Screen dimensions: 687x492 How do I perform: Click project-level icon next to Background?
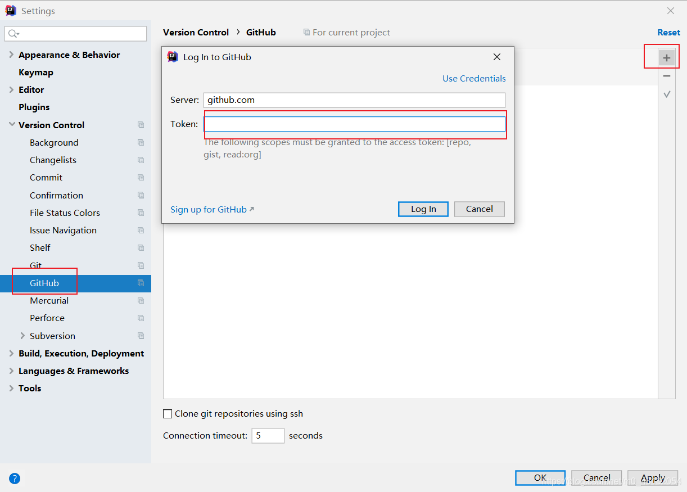(141, 143)
